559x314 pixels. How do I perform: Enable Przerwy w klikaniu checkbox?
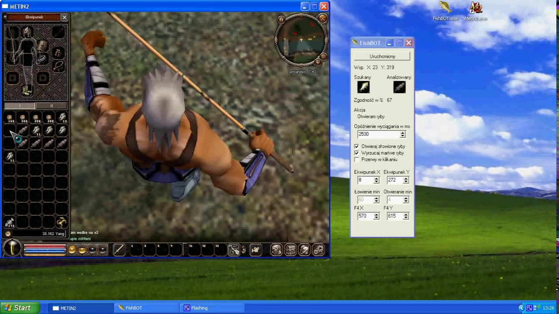coord(357,160)
